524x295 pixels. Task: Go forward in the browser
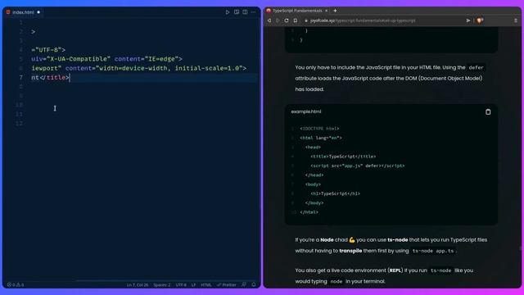click(x=278, y=20)
